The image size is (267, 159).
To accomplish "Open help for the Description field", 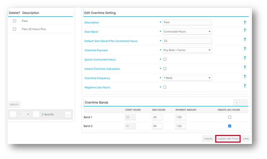I will coord(245,22).
